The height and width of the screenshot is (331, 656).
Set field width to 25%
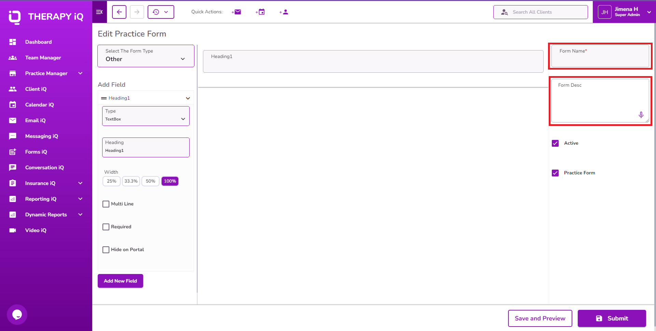[x=111, y=181]
